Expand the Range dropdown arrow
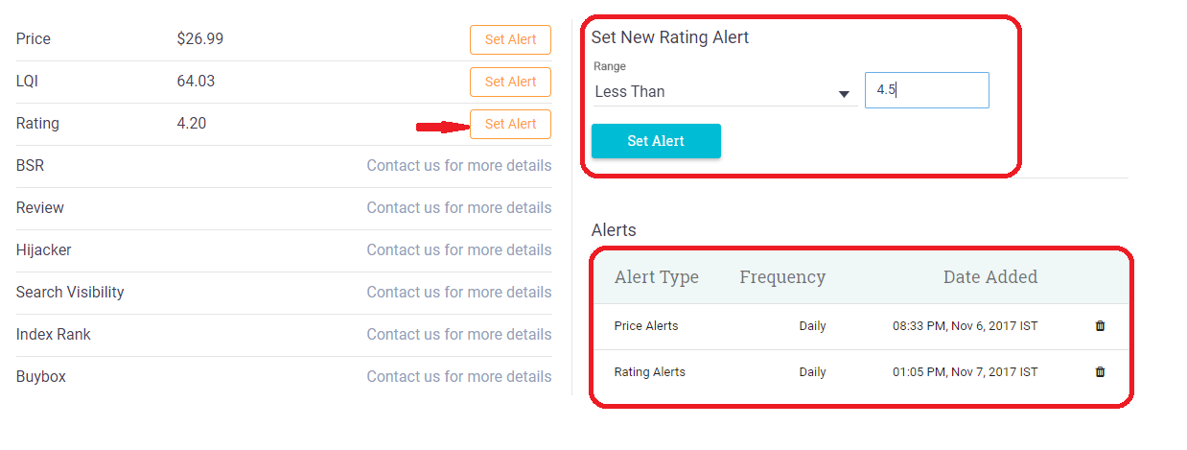The height and width of the screenshot is (450, 1187). 844,94
